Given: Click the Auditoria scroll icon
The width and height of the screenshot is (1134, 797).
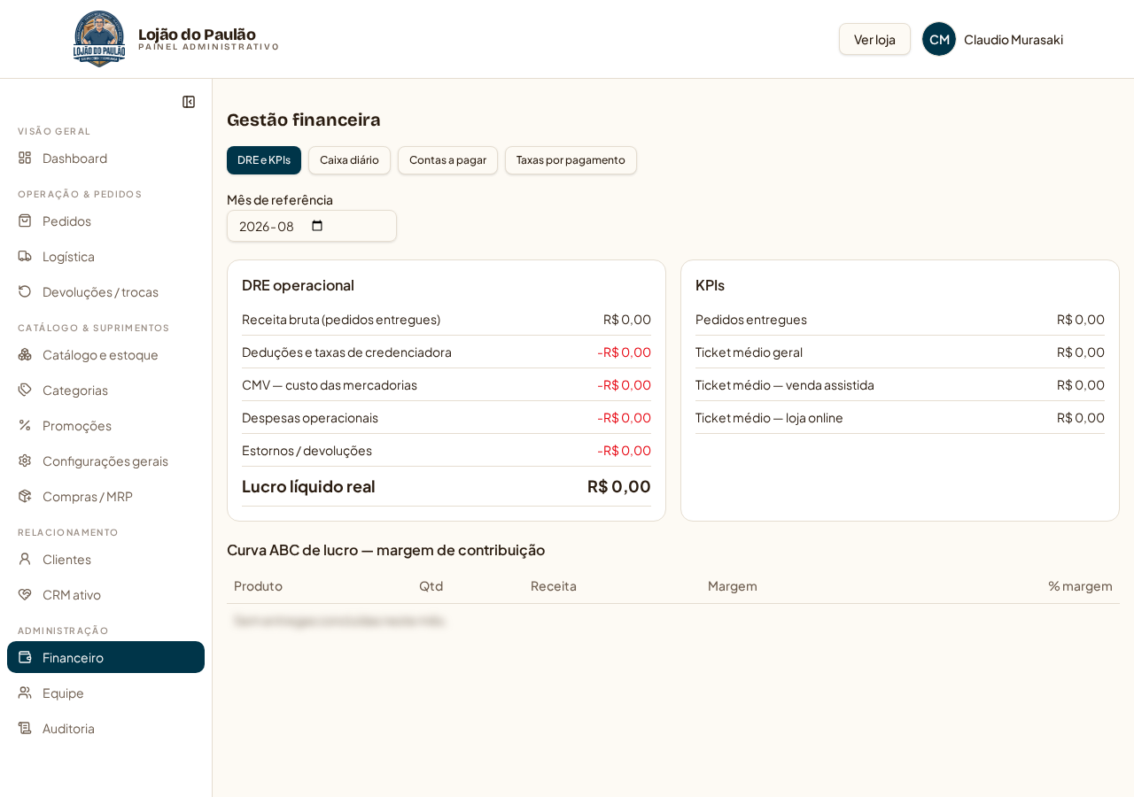Looking at the screenshot, I should click(x=25, y=728).
